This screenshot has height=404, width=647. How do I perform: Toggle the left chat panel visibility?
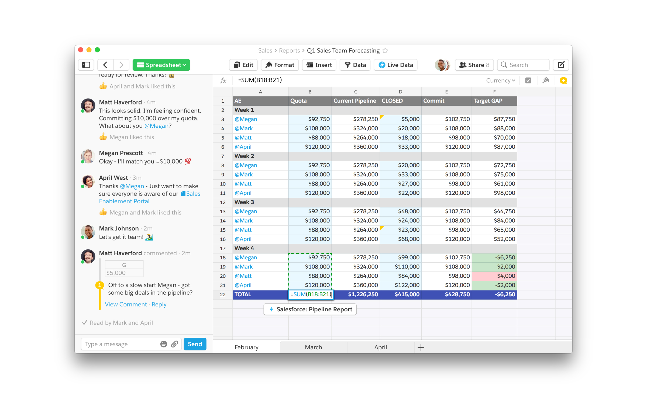click(86, 65)
